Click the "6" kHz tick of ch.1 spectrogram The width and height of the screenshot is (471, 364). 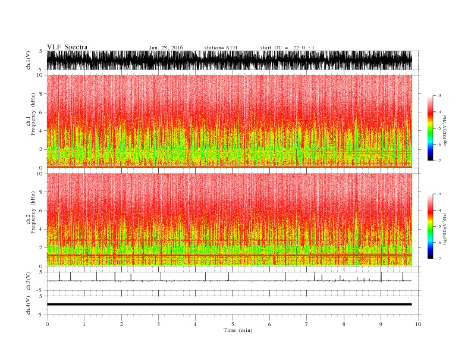tap(41, 112)
